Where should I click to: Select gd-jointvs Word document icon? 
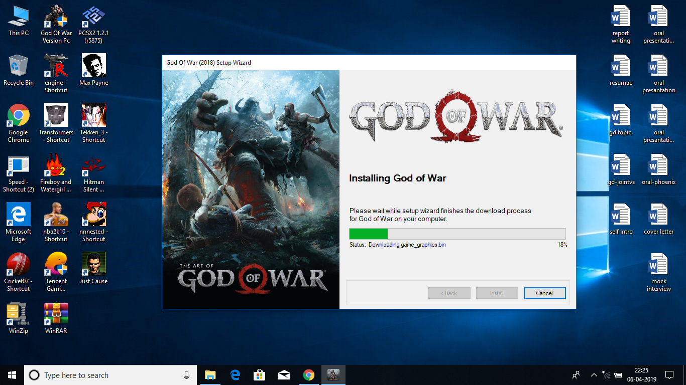coord(621,169)
